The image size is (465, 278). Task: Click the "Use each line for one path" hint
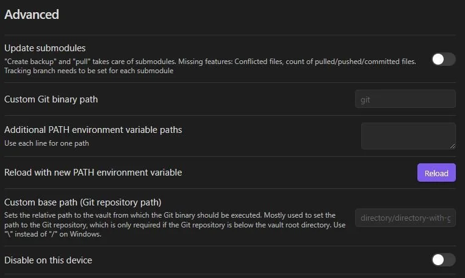tap(48, 143)
